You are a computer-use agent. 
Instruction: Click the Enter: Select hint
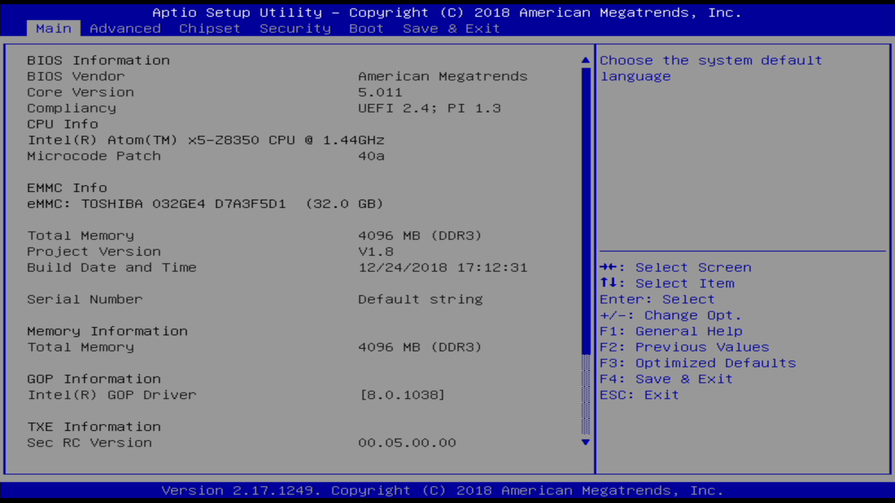pos(657,299)
